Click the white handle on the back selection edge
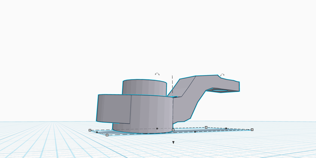Image resolution: width=316 pixels, height=158 pixels. pyautogui.click(x=206, y=127)
